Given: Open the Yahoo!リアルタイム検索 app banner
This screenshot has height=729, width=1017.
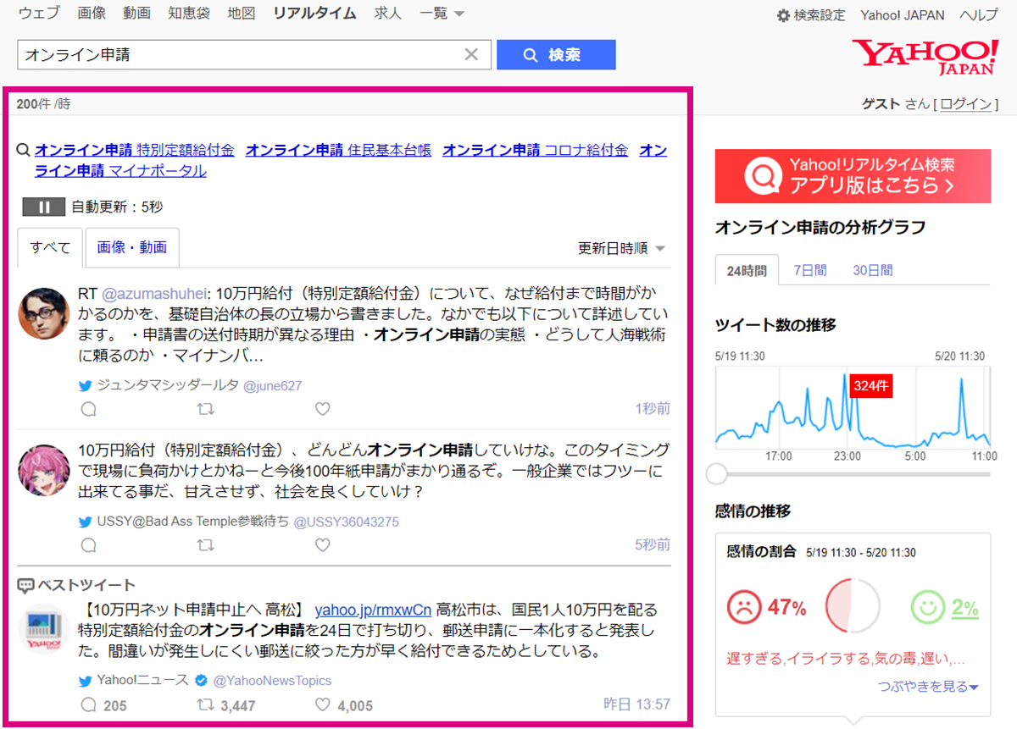Looking at the screenshot, I should coord(853,176).
